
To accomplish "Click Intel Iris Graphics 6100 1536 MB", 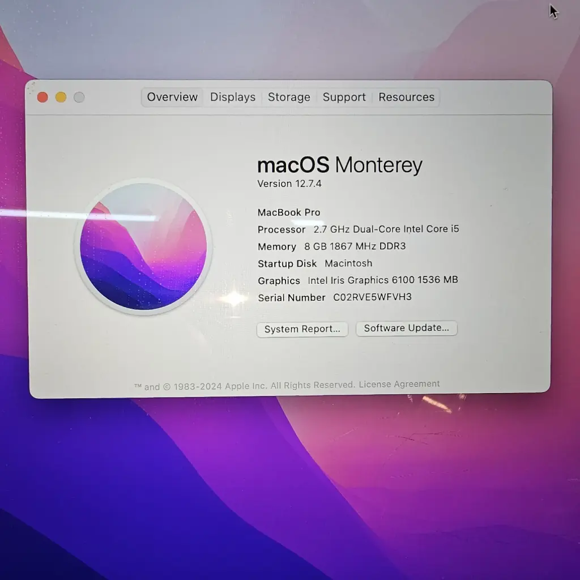I will [x=383, y=280].
